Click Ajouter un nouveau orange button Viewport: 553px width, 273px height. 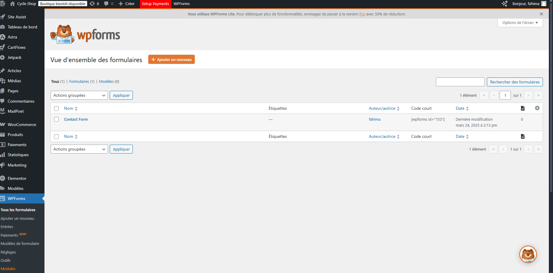(x=171, y=59)
